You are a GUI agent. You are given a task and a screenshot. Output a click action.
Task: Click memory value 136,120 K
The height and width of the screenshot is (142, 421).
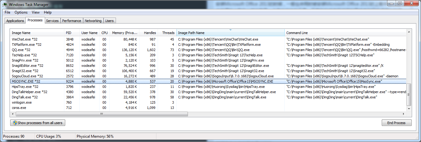pyautogui.click(x=129, y=50)
